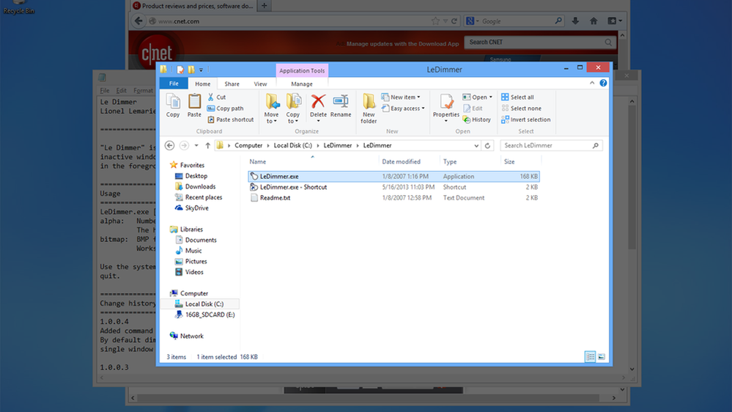Open 16GB_SDCARD (E:) drive
This screenshot has height=412, width=732.
pos(205,314)
